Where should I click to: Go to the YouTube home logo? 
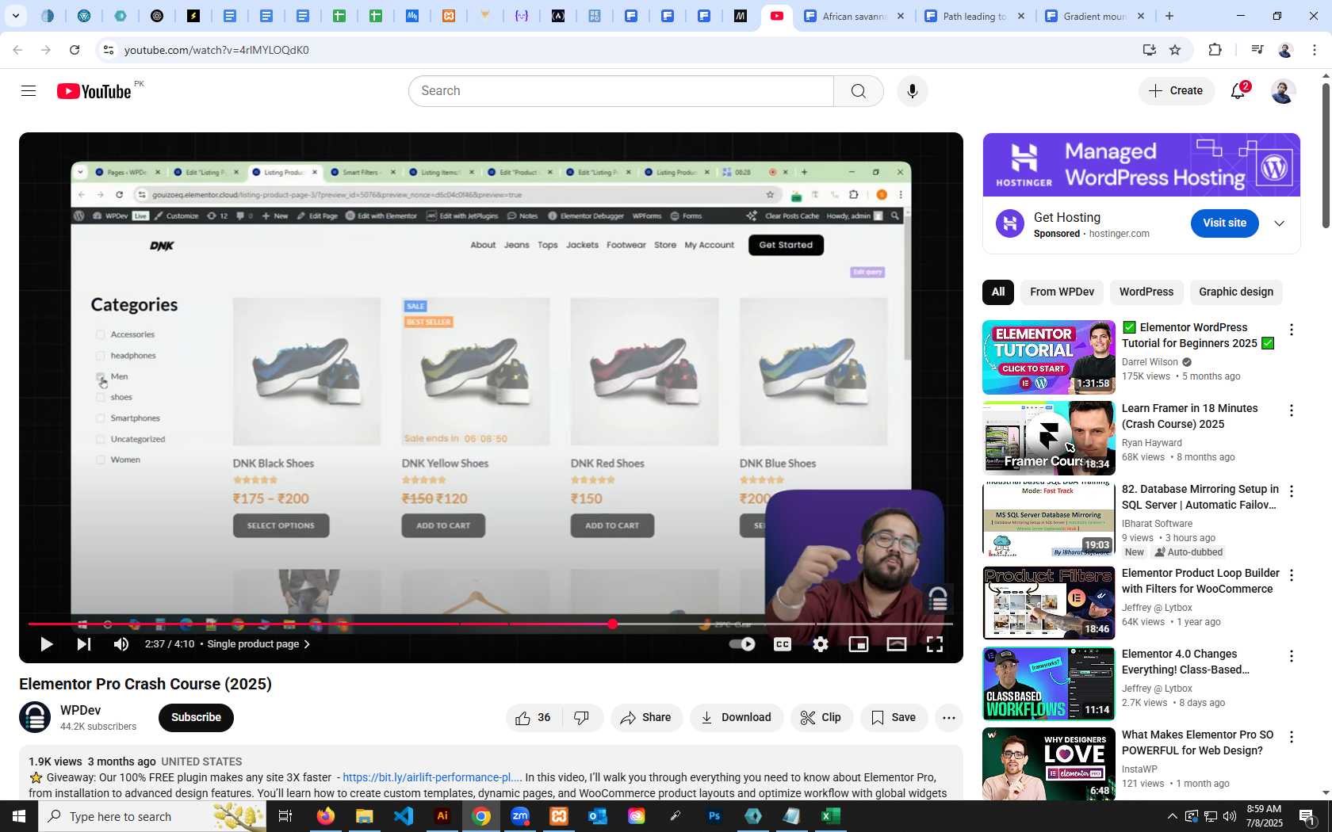tap(94, 91)
